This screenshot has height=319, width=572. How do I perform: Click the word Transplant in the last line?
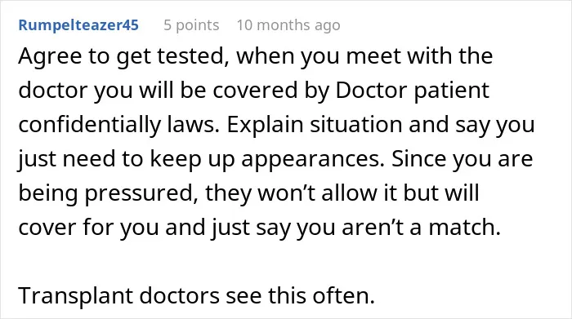[75, 295]
